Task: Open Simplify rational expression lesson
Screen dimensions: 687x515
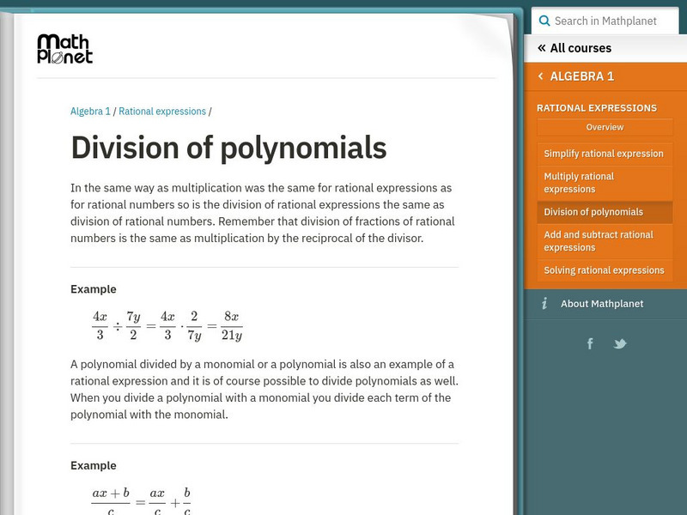Action: 605,154
